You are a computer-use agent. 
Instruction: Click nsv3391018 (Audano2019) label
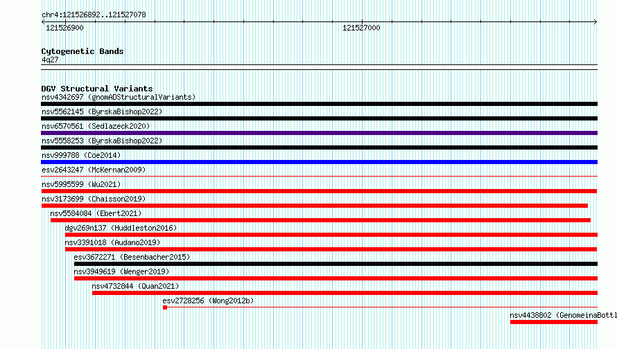[x=112, y=242]
